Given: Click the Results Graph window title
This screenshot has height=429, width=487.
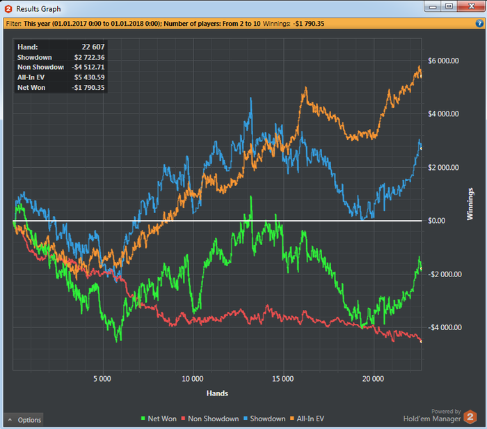Looking at the screenshot, I should click(38, 9).
